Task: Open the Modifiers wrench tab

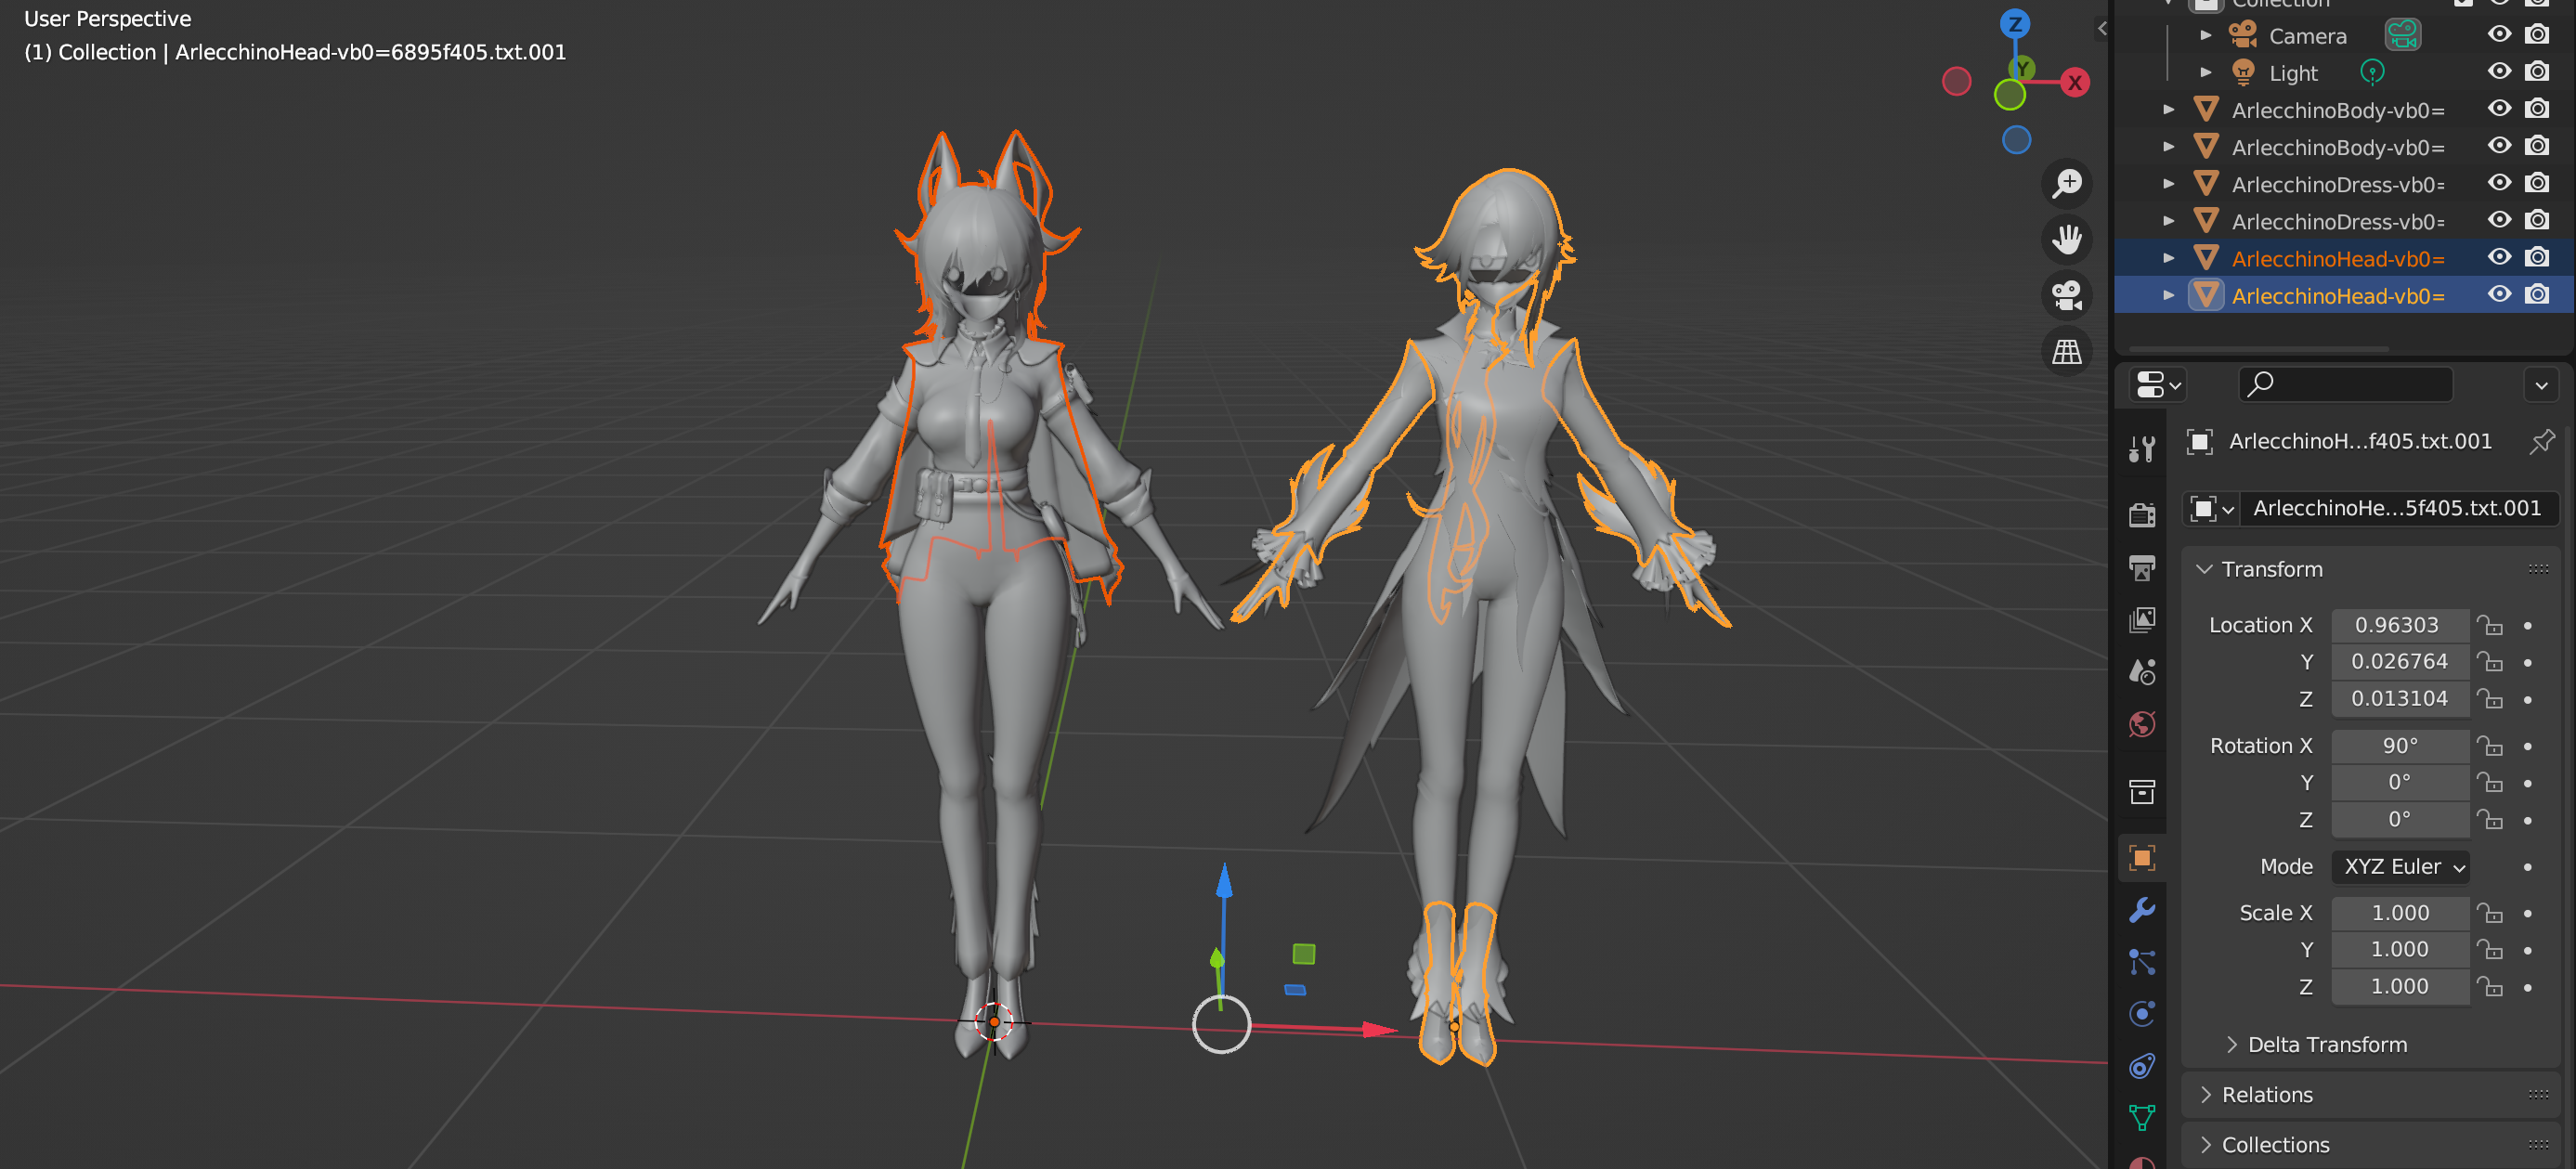Action: pyautogui.click(x=2141, y=909)
